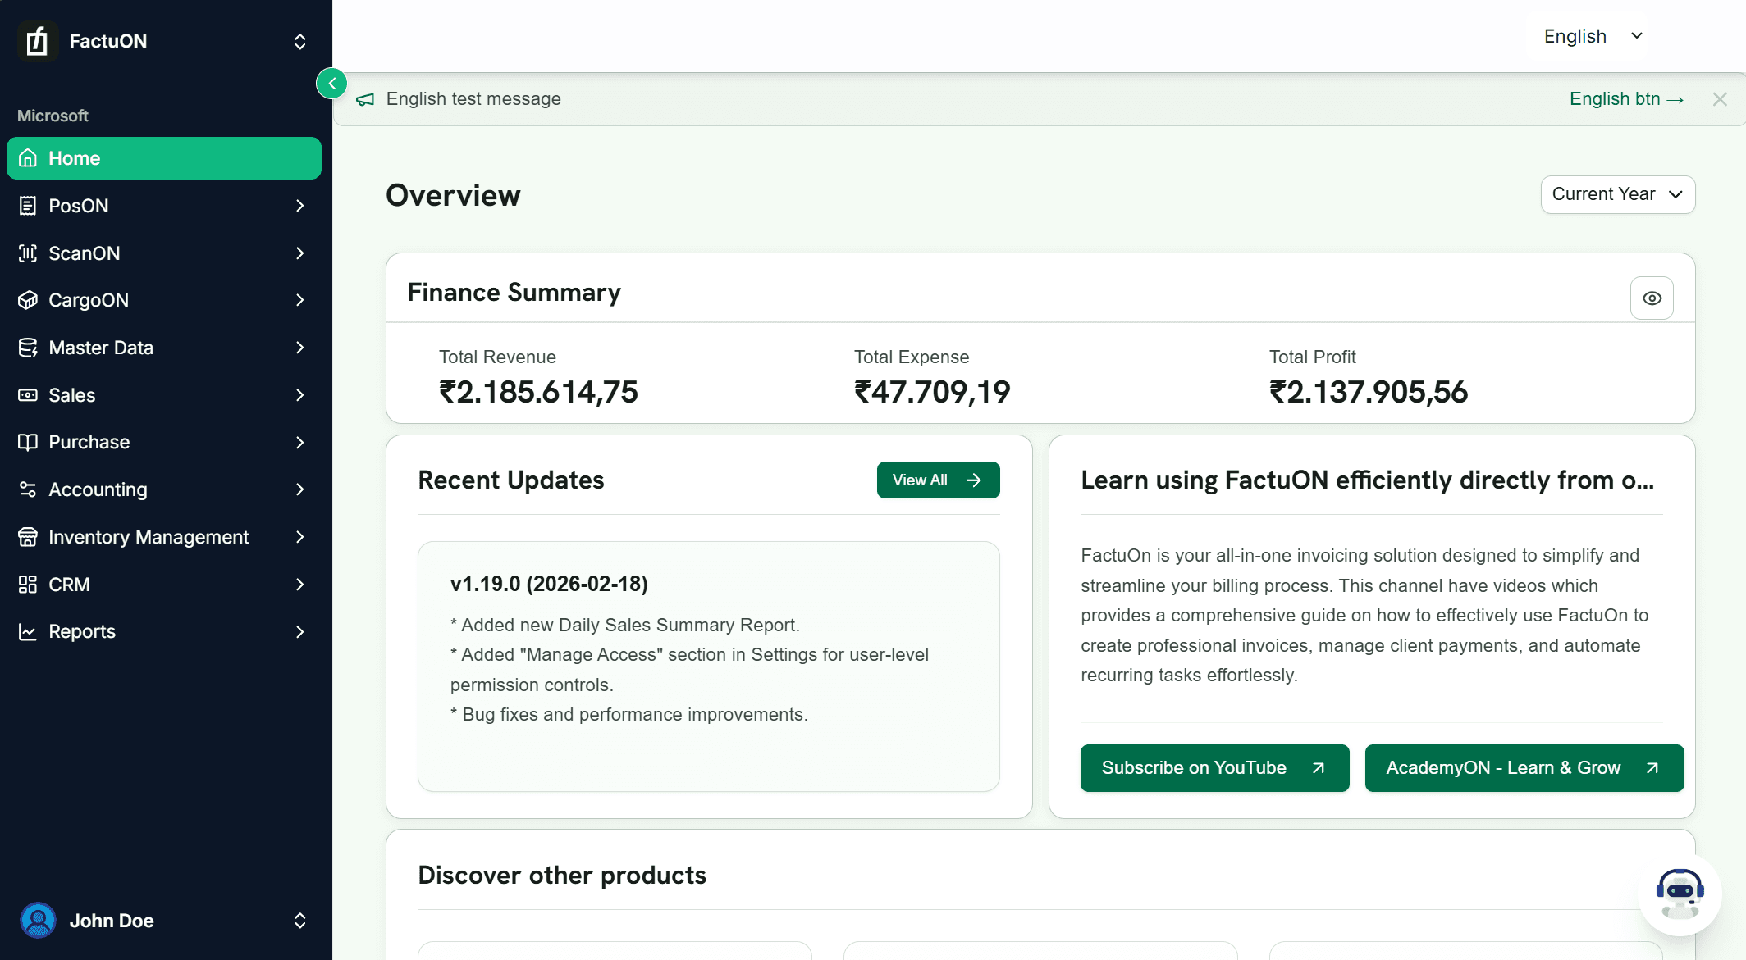Click Subscribe on YouTube button

1214,768
